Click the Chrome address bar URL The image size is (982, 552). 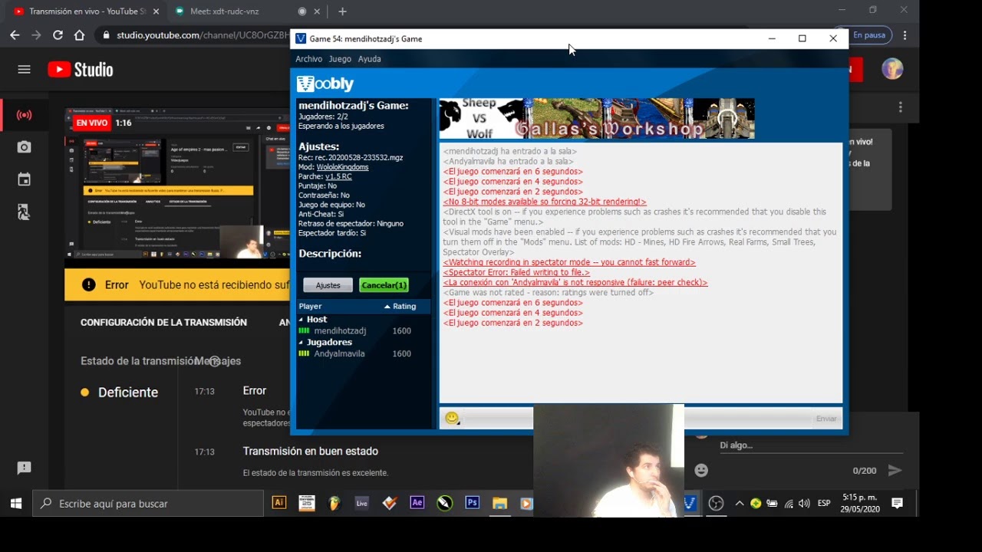(203, 35)
